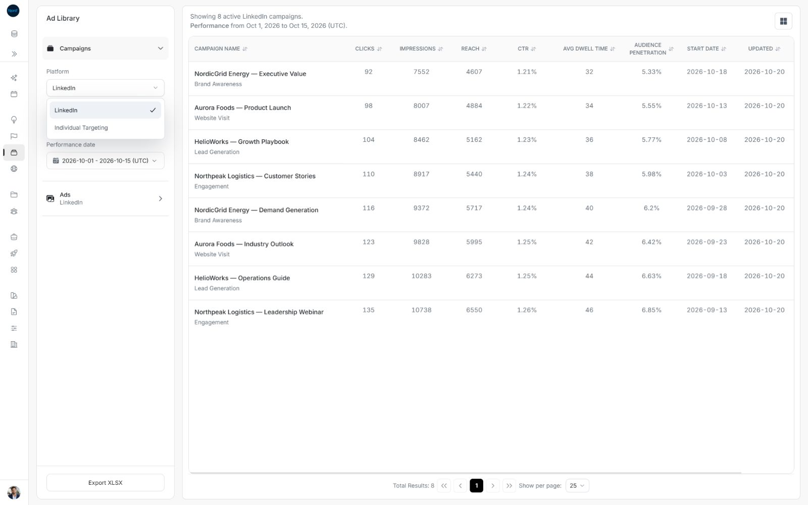Select the active Ad Library sidebar icon
The width and height of the screenshot is (808, 505).
click(x=14, y=153)
